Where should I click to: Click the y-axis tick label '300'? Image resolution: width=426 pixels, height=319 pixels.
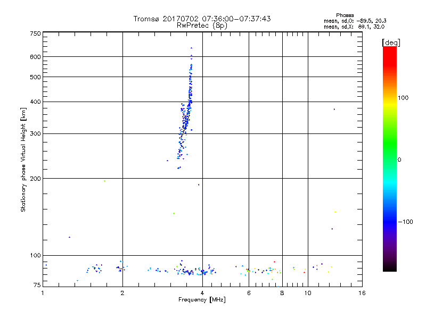tap(35, 133)
